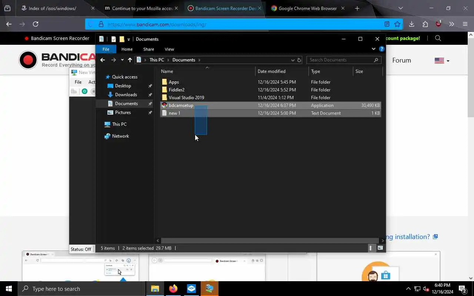Select the bdcamsetup application file
Image resolution: width=474 pixels, height=296 pixels.
click(271, 105)
